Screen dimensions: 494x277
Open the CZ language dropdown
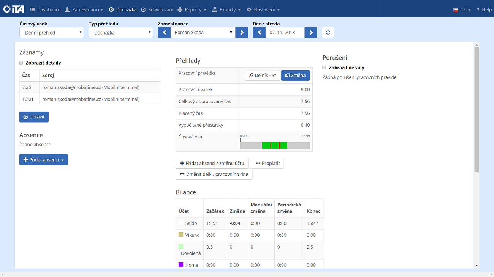point(462,9)
